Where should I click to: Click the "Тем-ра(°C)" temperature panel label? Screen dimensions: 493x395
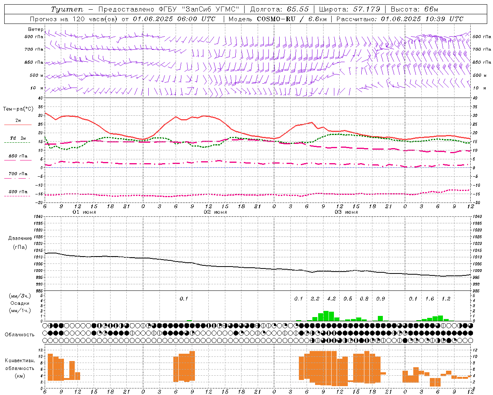pyautogui.click(x=18, y=109)
